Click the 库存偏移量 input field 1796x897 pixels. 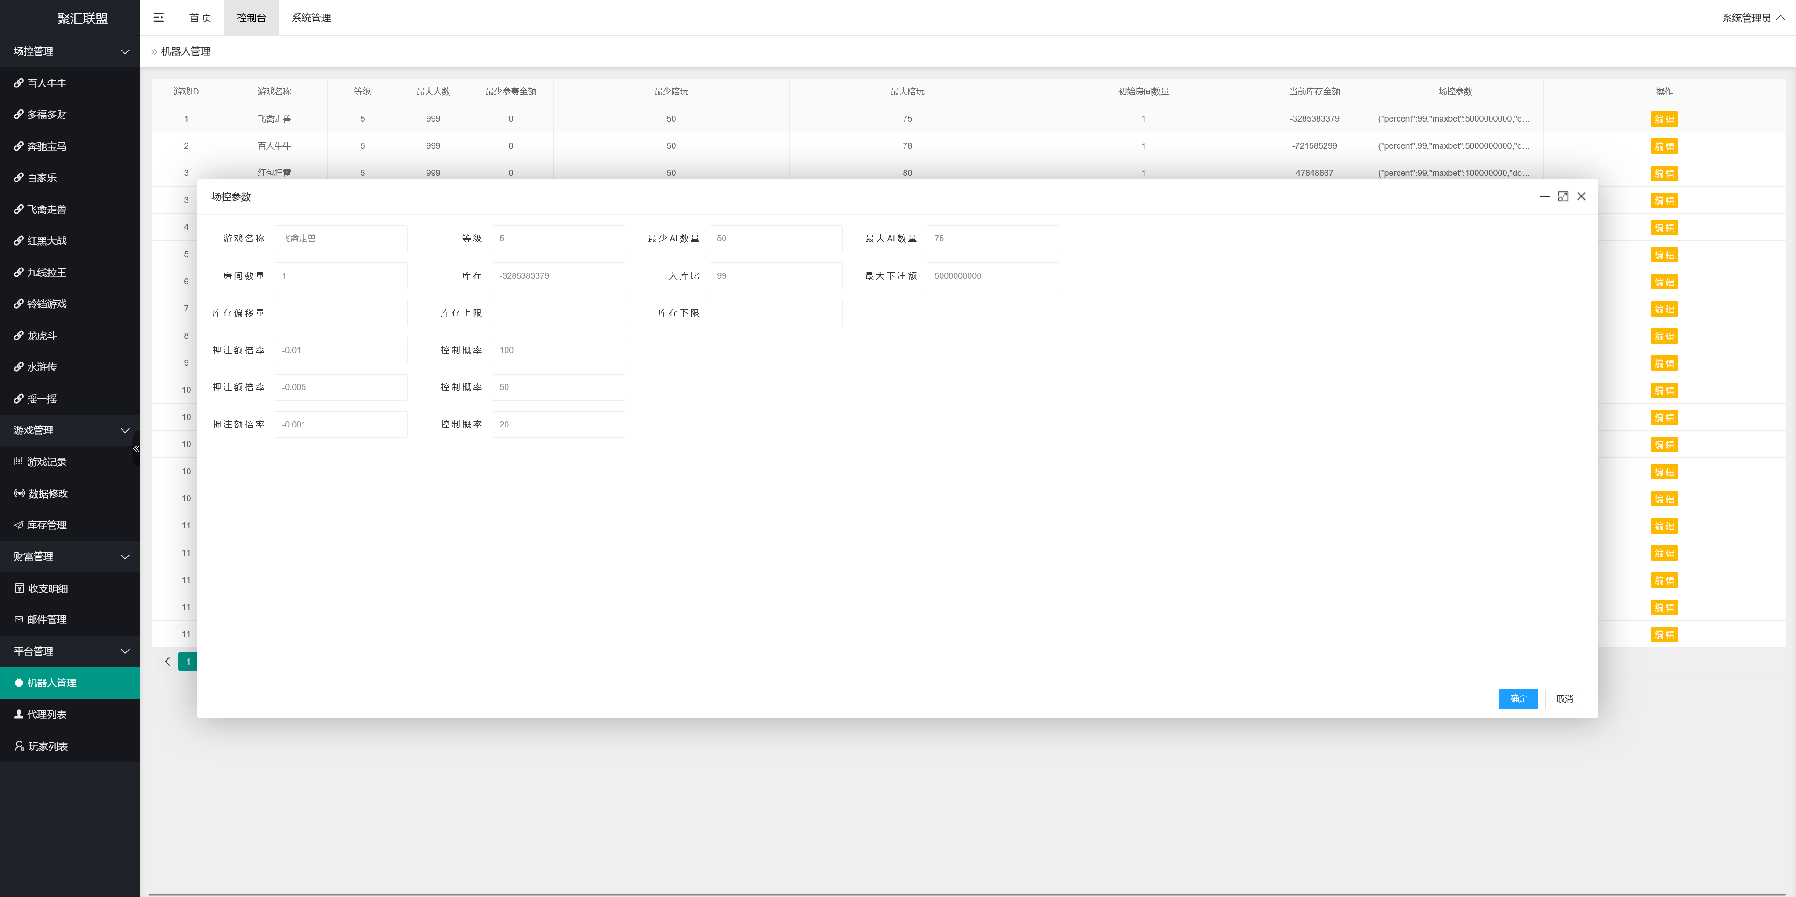341,313
